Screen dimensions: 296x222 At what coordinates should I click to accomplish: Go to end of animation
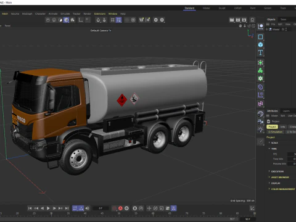[x=67, y=208]
